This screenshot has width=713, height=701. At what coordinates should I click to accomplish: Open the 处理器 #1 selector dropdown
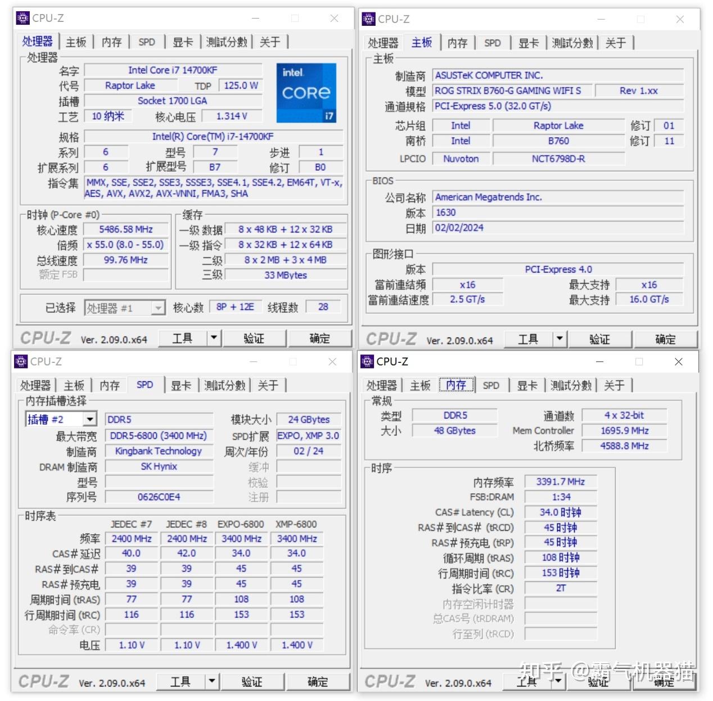point(157,308)
